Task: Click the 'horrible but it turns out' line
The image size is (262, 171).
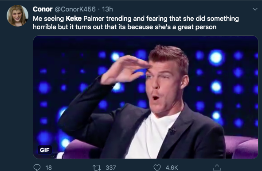Action: [x=68, y=27]
